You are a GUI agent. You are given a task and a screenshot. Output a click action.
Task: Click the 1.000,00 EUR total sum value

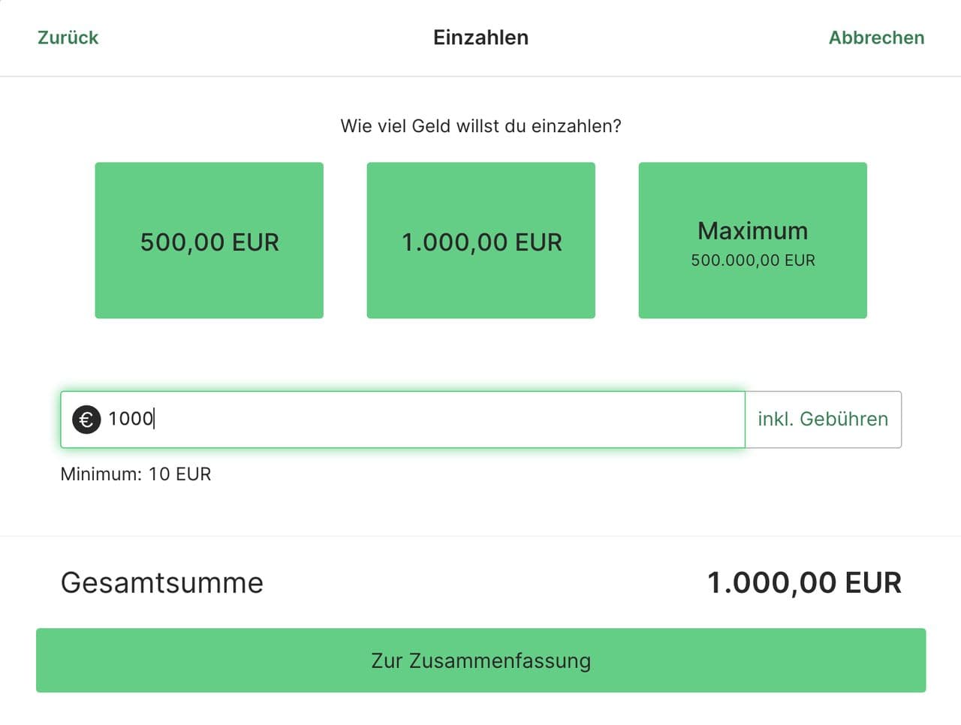point(804,583)
